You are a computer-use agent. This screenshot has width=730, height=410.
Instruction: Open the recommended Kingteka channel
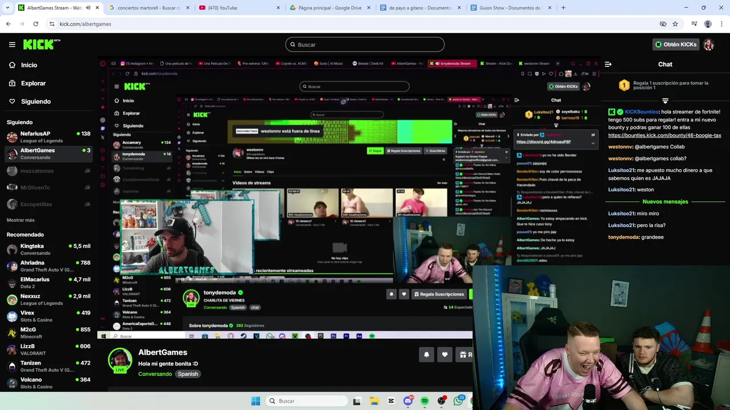48,249
